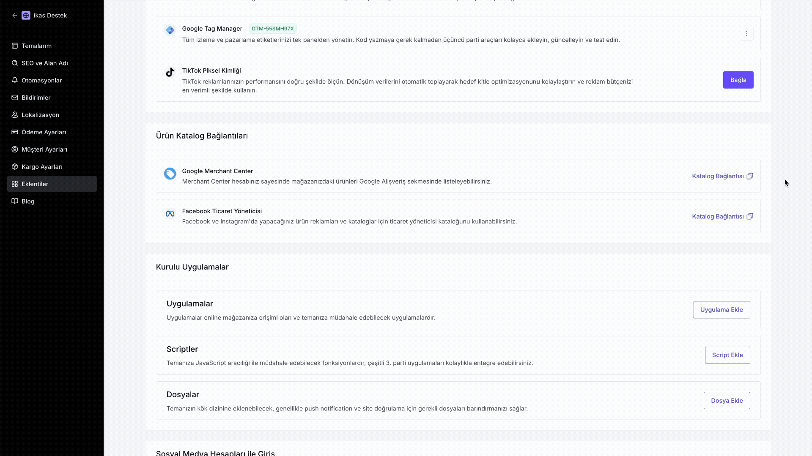Click the Uygulama Ekle button
This screenshot has height=456, width=812.
pos(721,310)
